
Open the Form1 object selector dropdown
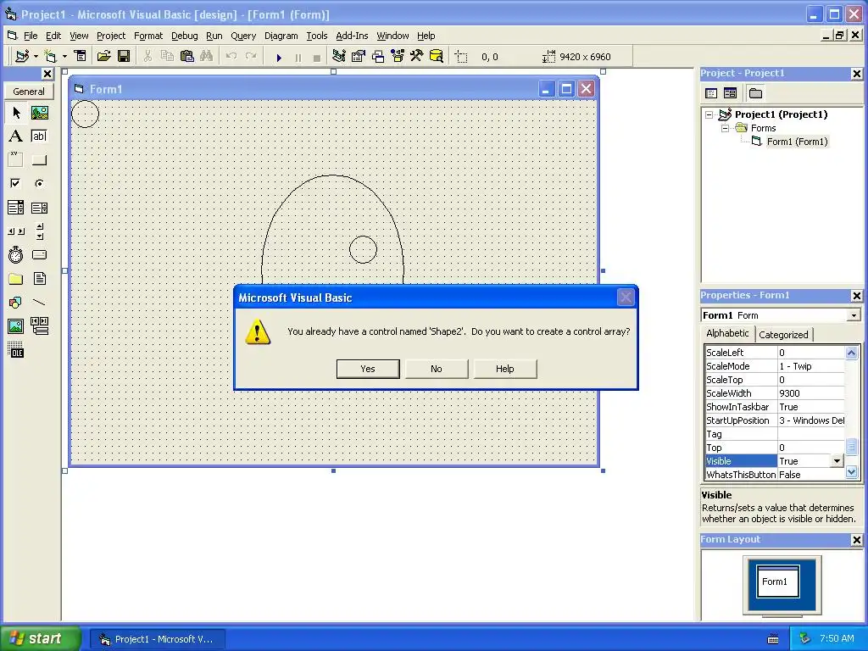[x=854, y=315]
